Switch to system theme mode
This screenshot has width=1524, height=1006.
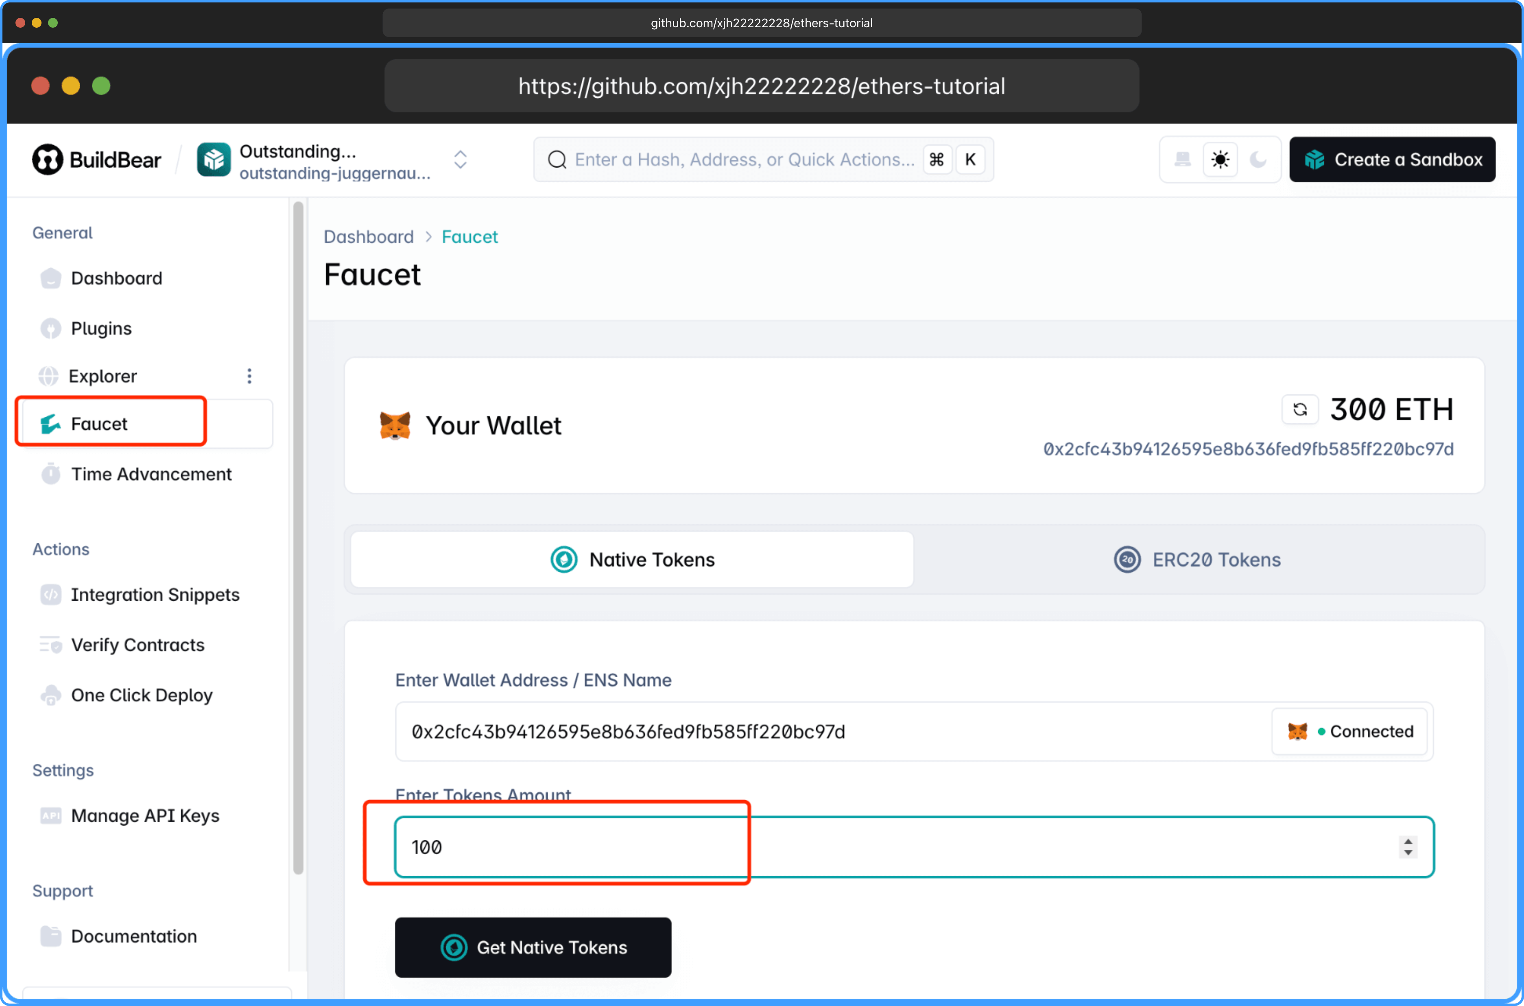1182,160
